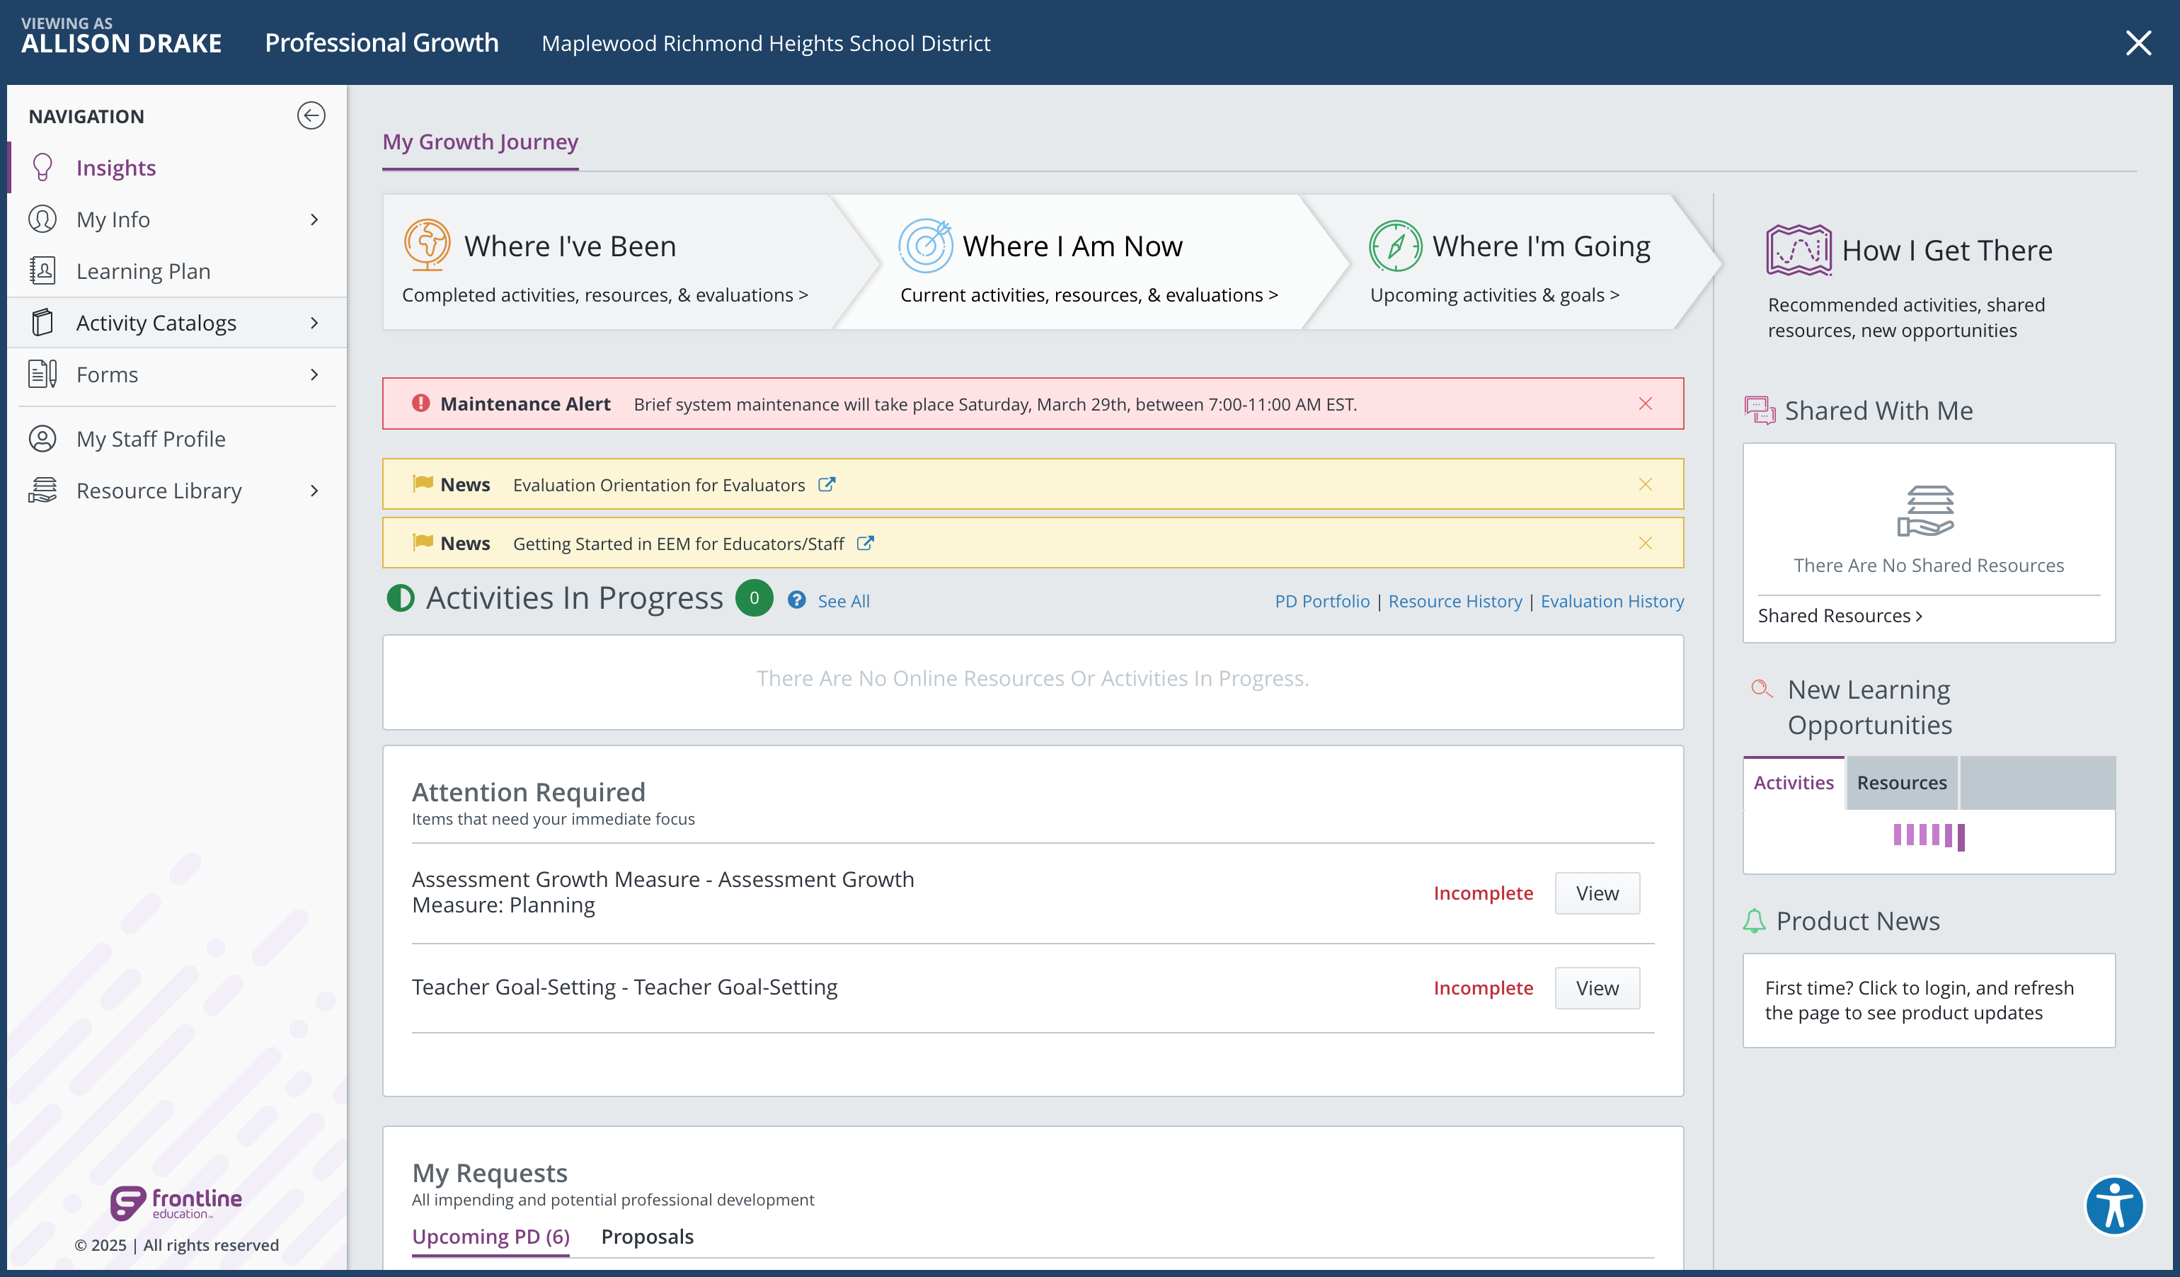This screenshot has width=2180, height=1277.
Task: Switch to the Proposals tab
Action: tap(647, 1237)
